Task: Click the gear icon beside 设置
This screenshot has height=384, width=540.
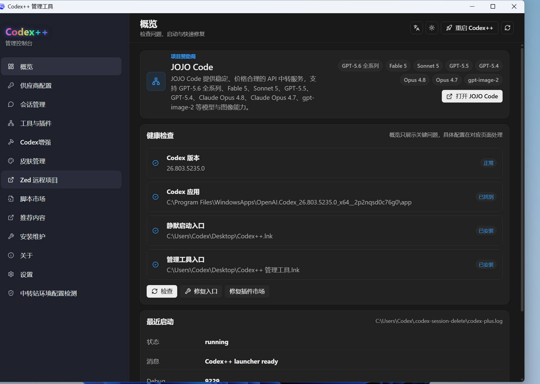Action: point(11,274)
